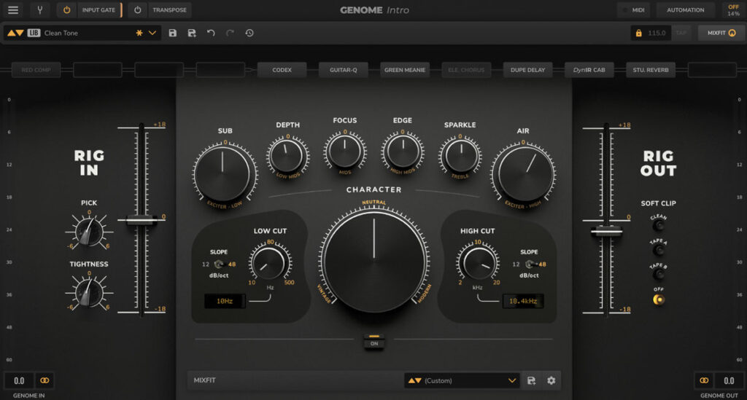Click the LOW CUT frequency knob

(269, 262)
